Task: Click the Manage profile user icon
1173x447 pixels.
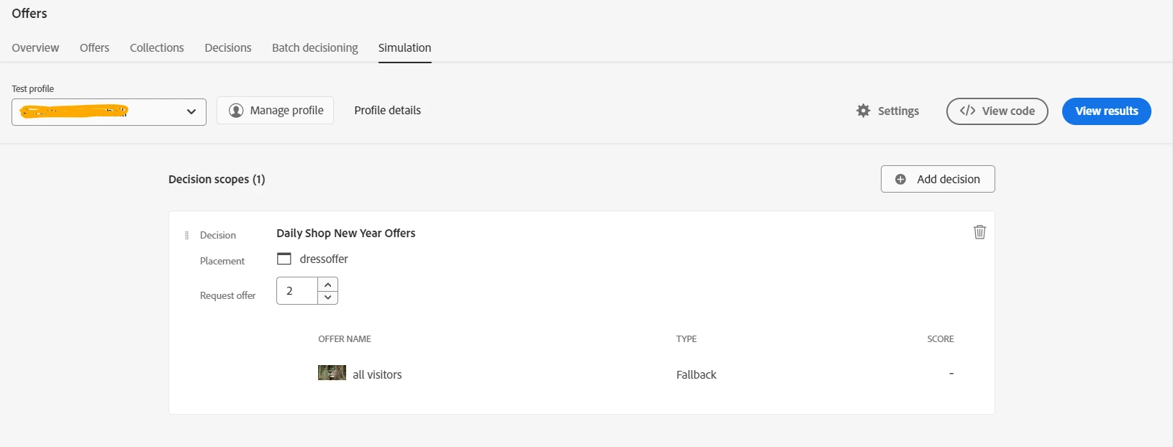Action: pyautogui.click(x=236, y=111)
